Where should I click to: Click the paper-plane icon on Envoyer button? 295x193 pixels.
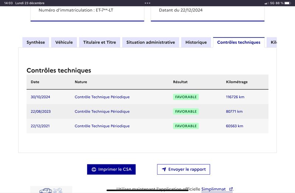pos(164,169)
